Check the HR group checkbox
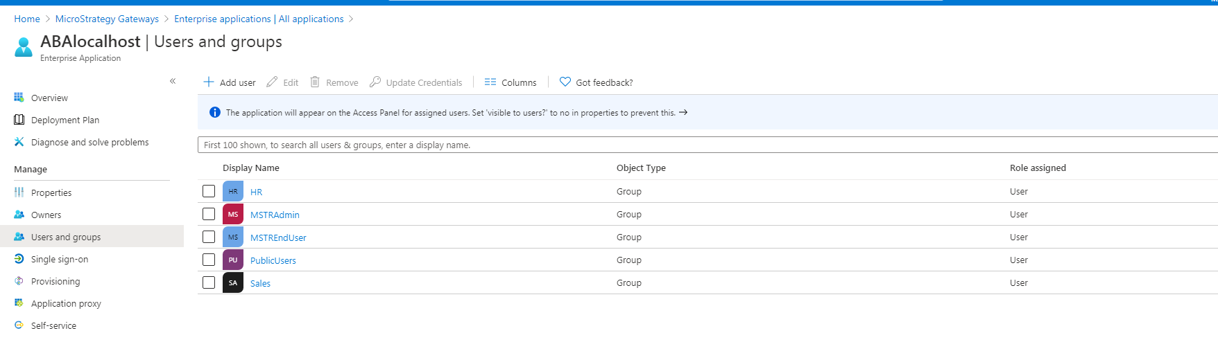 (209, 191)
